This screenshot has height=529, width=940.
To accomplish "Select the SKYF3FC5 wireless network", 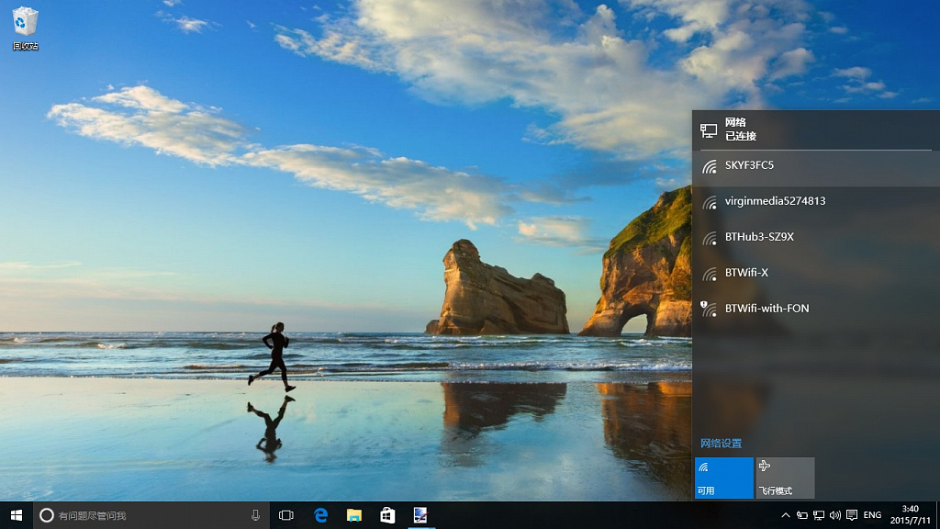I will [816, 165].
